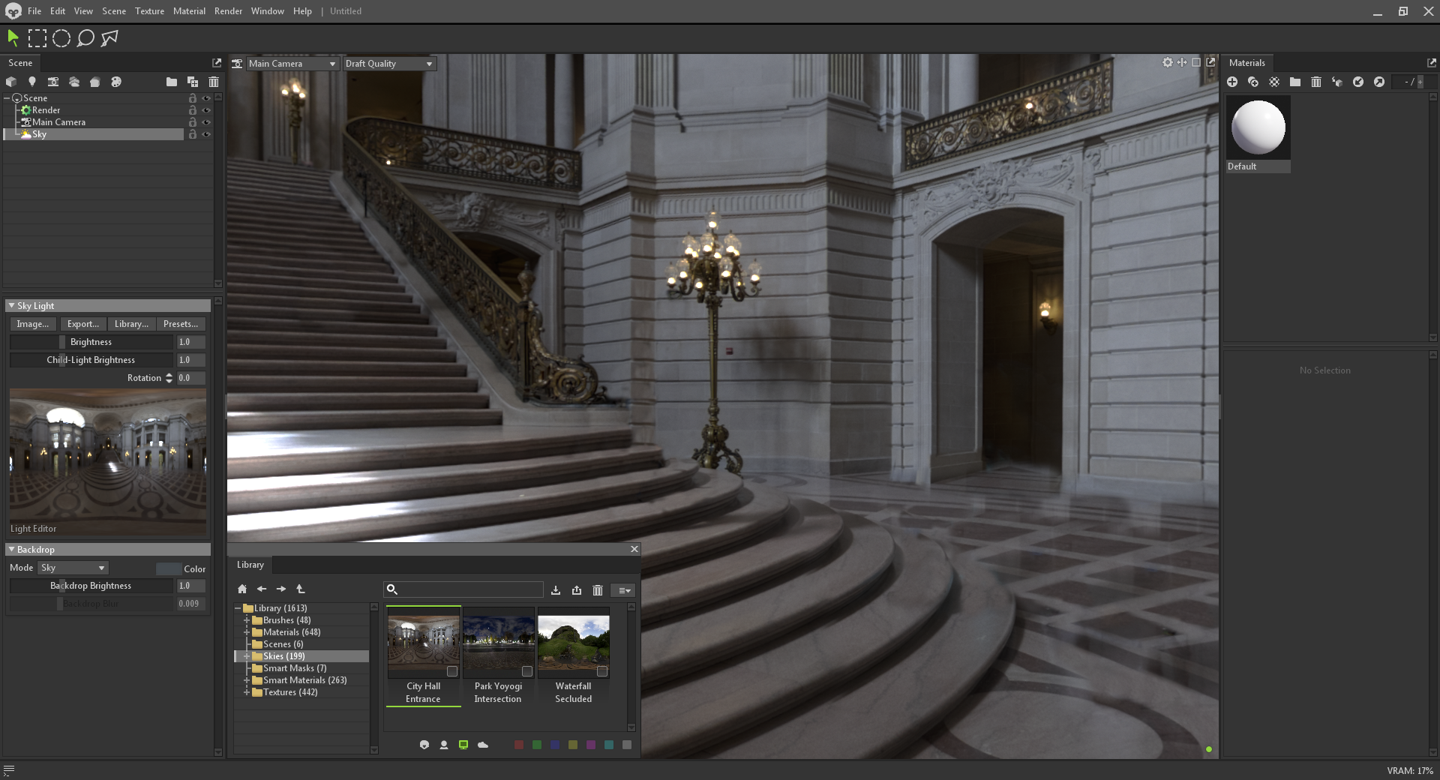Toggle visibility of the Render object
The height and width of the screenshot is (780, 1440).
coord(206,110)
